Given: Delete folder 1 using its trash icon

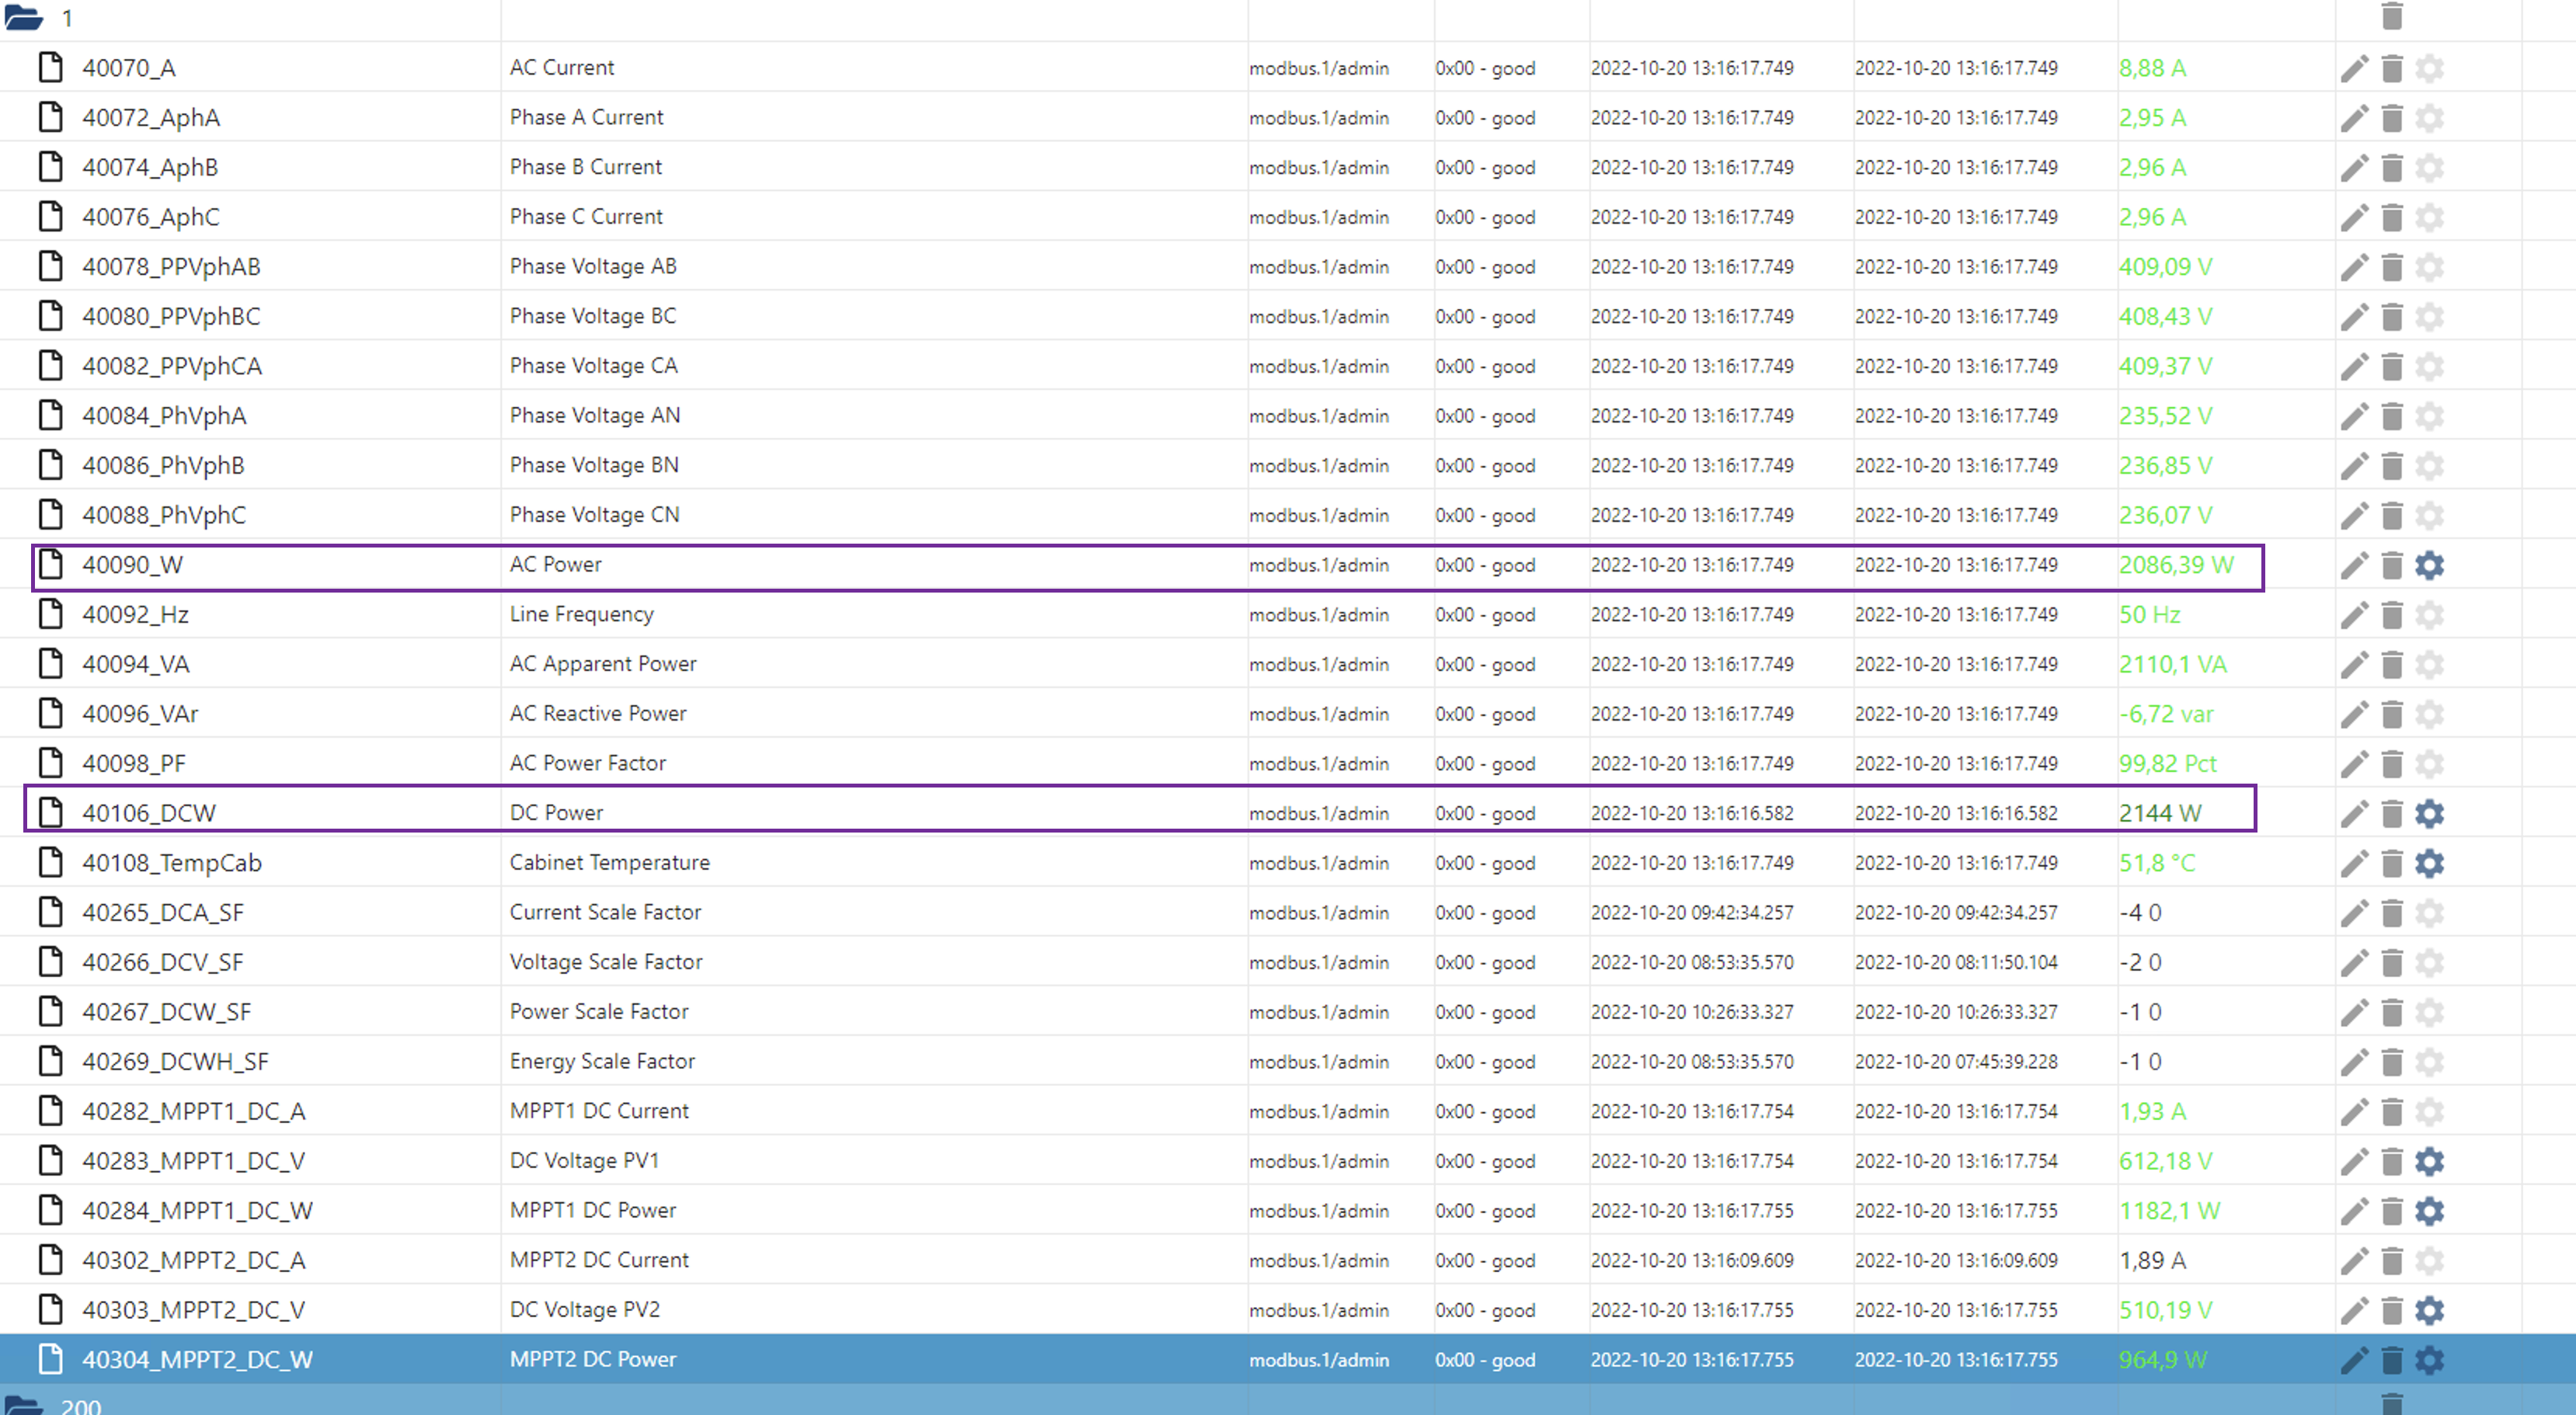Looking at the screenshot, I should click(x=2391, y=16).
